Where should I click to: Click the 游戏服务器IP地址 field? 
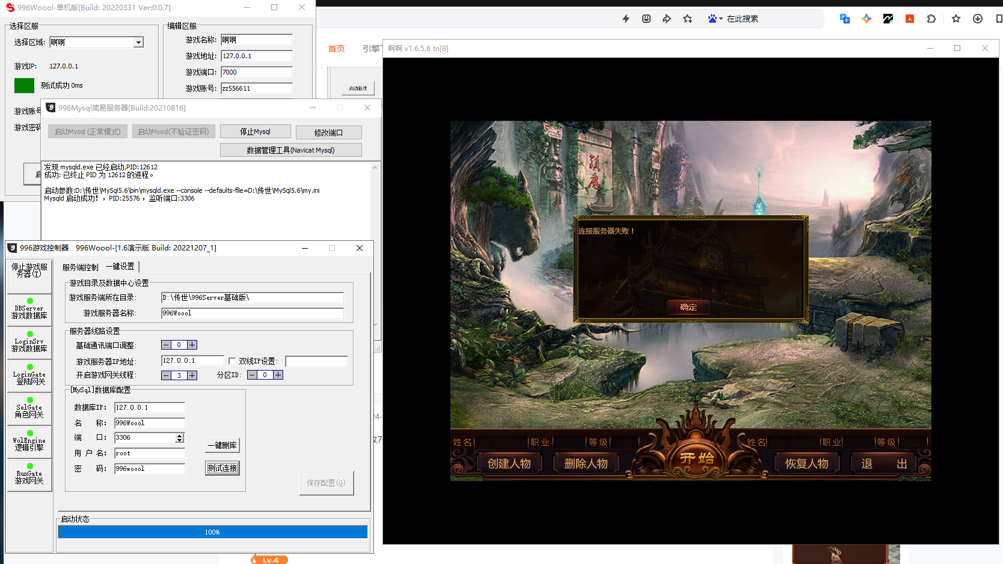pos(192,360)
